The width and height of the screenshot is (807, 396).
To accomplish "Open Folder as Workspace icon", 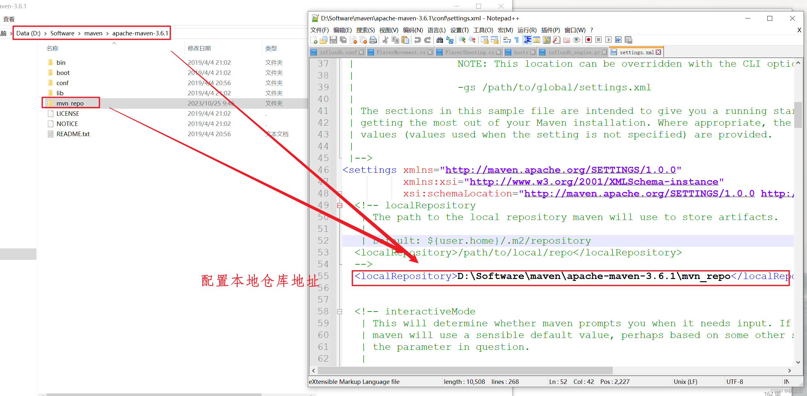I will (x=566, y=40).
